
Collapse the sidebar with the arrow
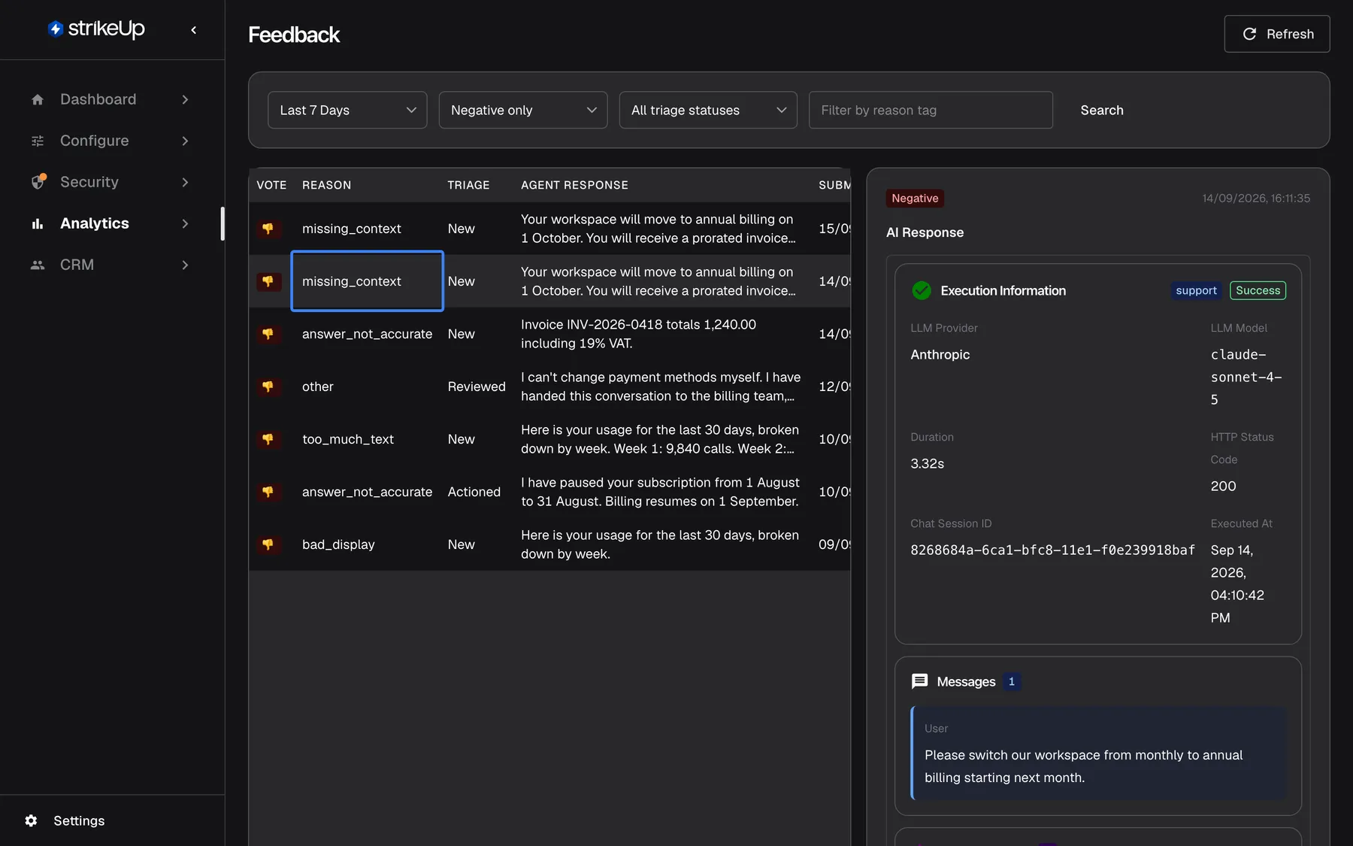[194, 30]
